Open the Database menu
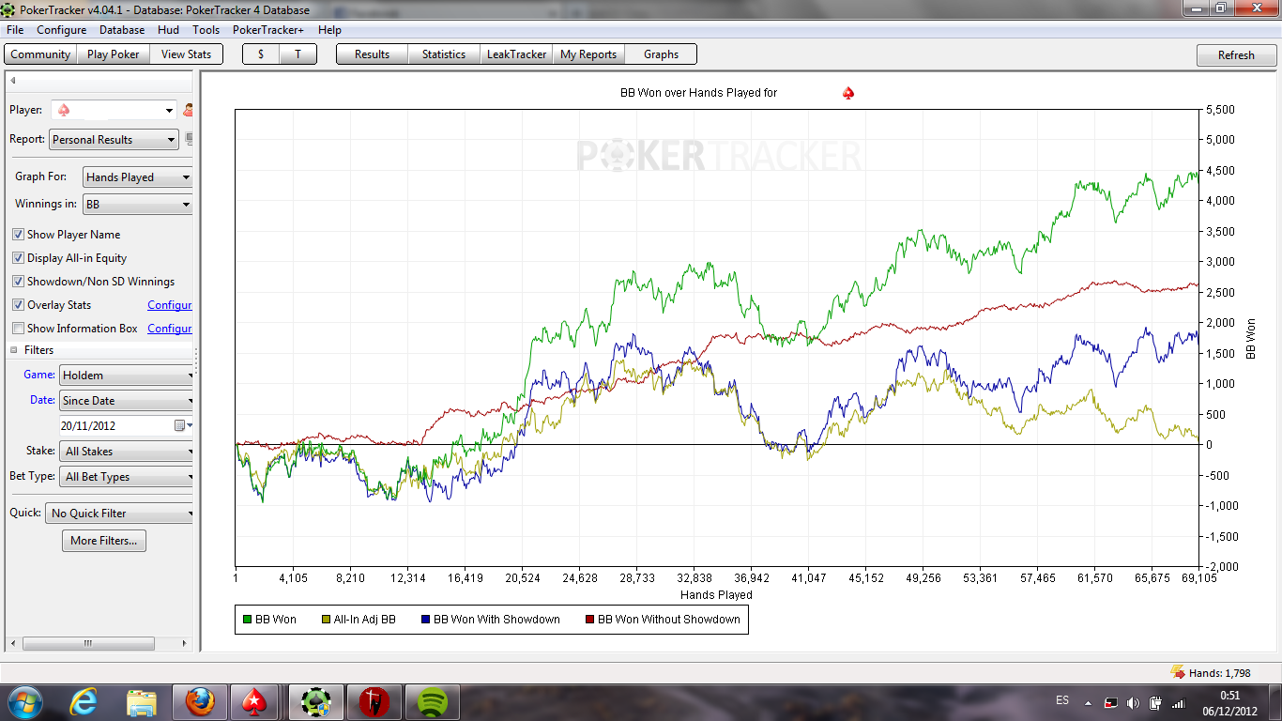 122,30
